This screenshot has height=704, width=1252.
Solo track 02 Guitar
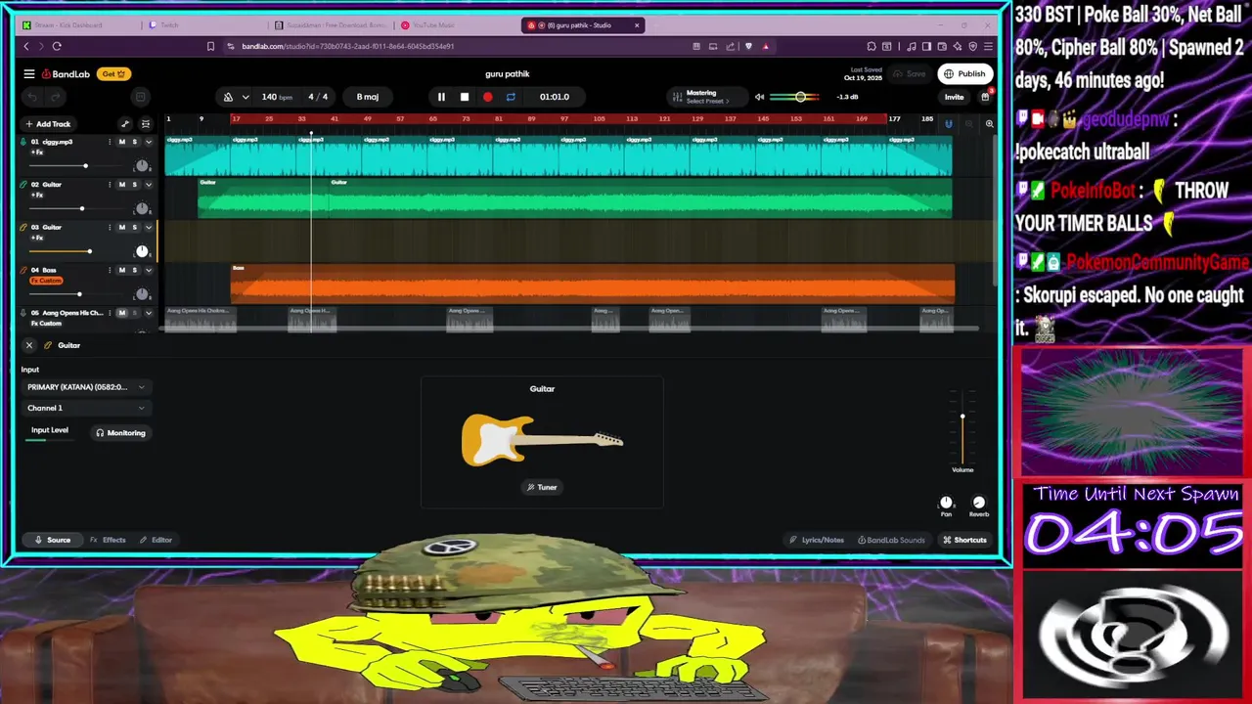click(135, 185)
